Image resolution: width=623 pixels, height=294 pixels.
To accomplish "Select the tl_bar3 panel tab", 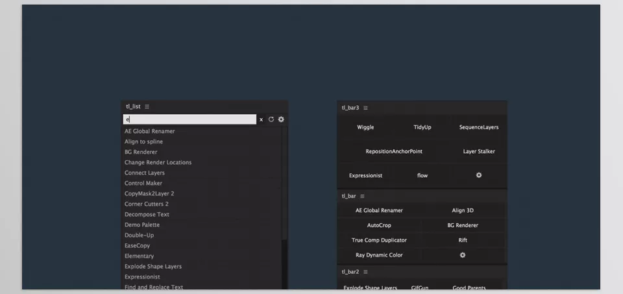I will [x=350, y=108].
